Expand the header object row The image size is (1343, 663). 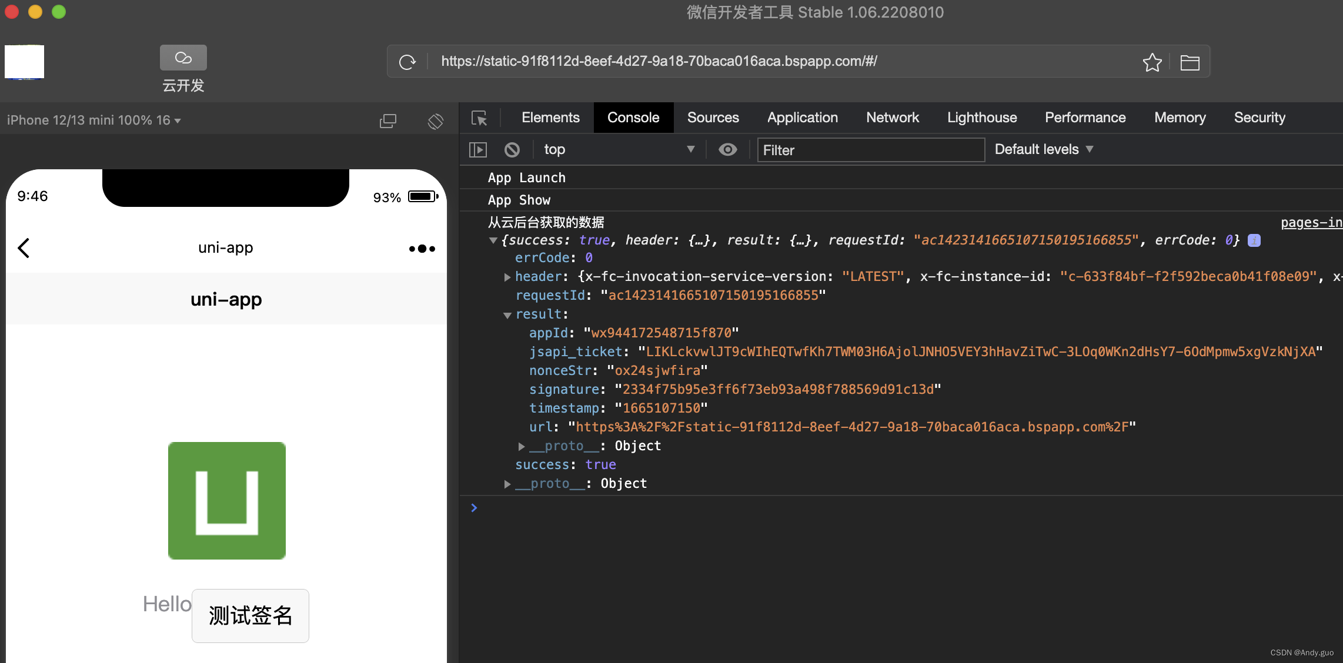click(x=507, y=277)
